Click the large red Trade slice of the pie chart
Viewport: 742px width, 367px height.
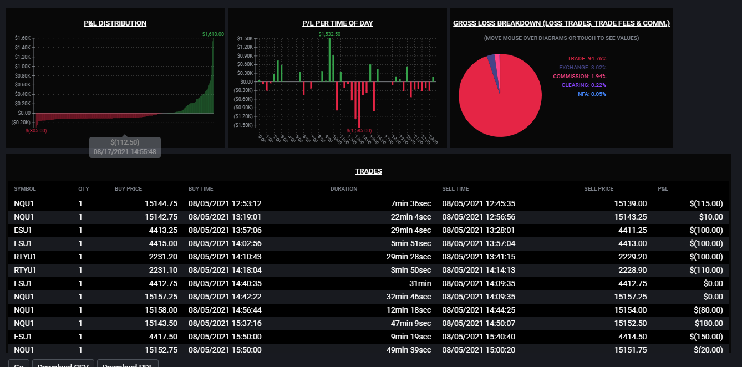(499, 105)
